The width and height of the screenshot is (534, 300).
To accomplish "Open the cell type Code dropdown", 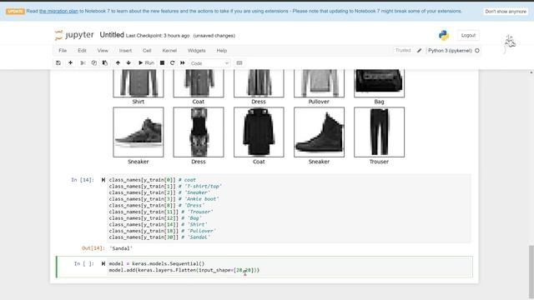I will tap(209, 63).
